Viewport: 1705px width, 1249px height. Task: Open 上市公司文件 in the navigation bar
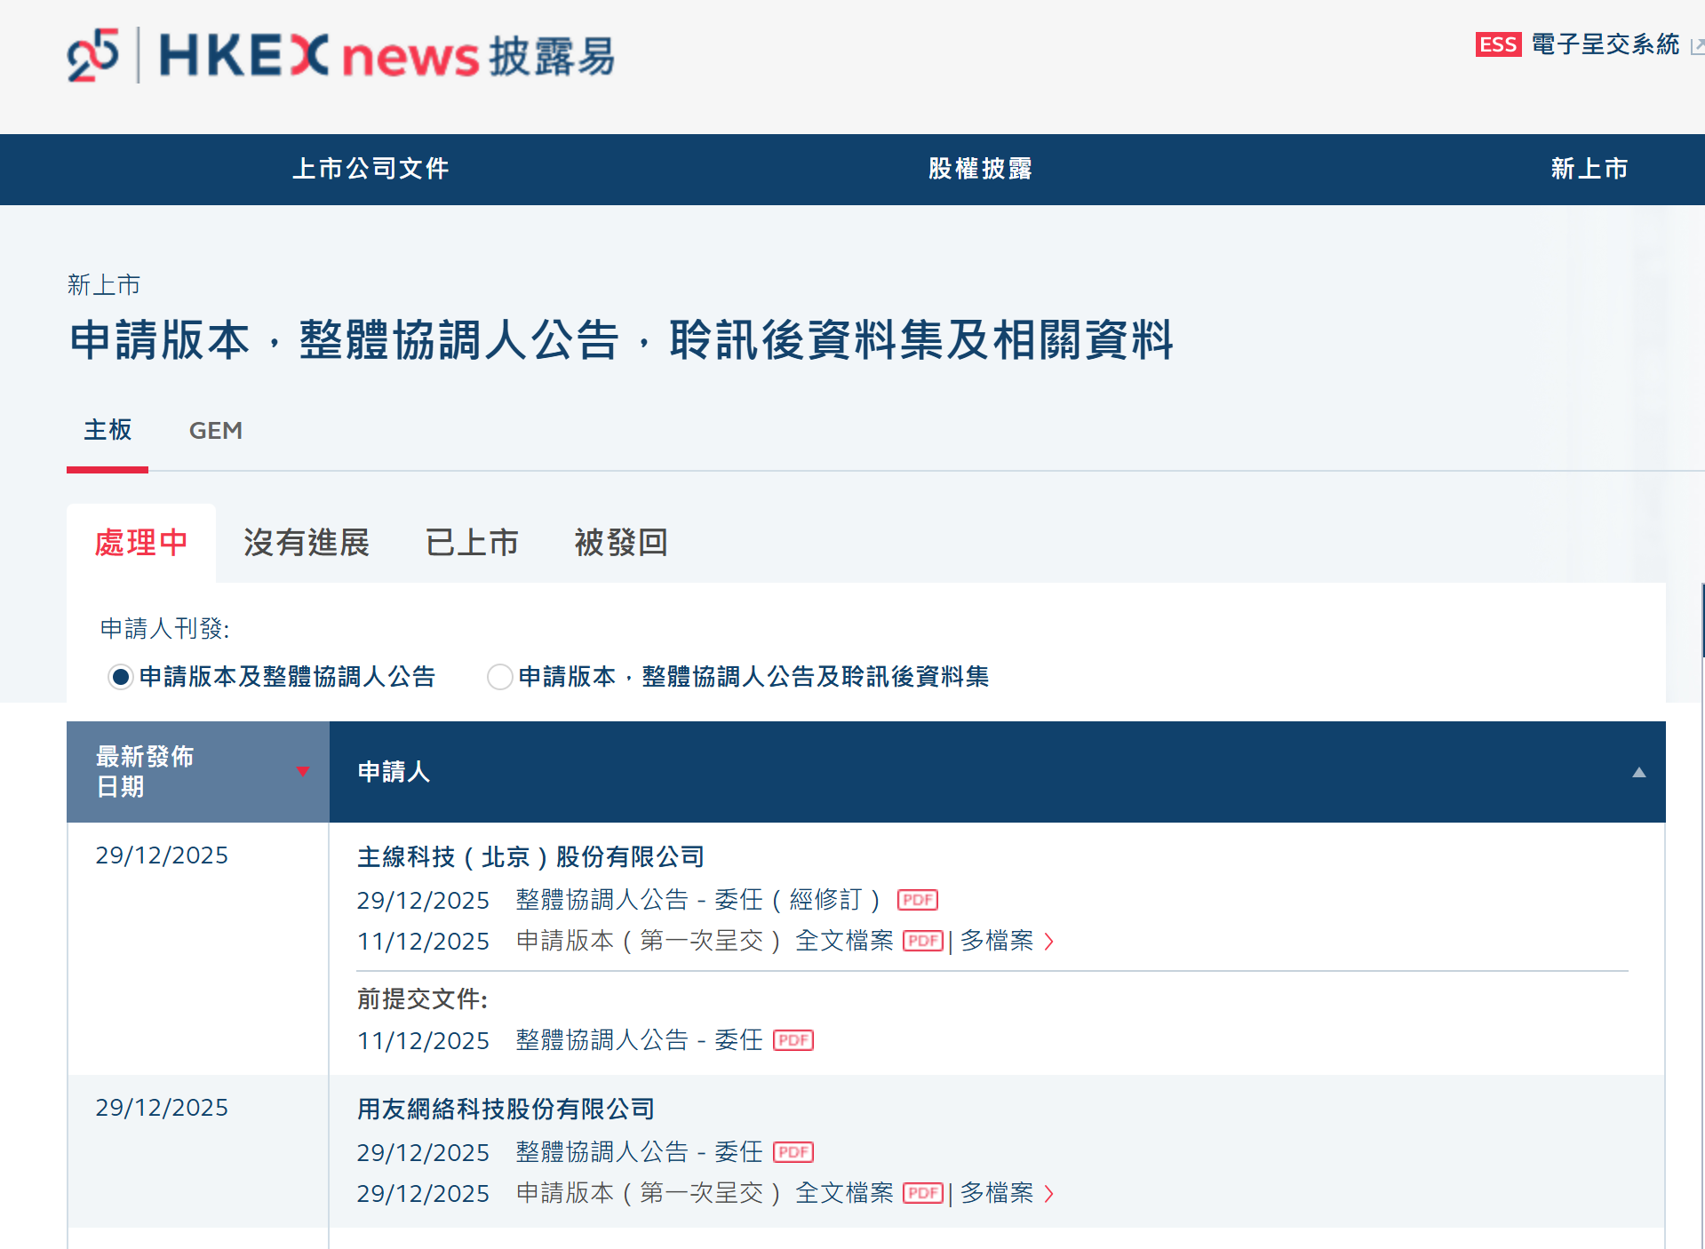pos(370,169)
